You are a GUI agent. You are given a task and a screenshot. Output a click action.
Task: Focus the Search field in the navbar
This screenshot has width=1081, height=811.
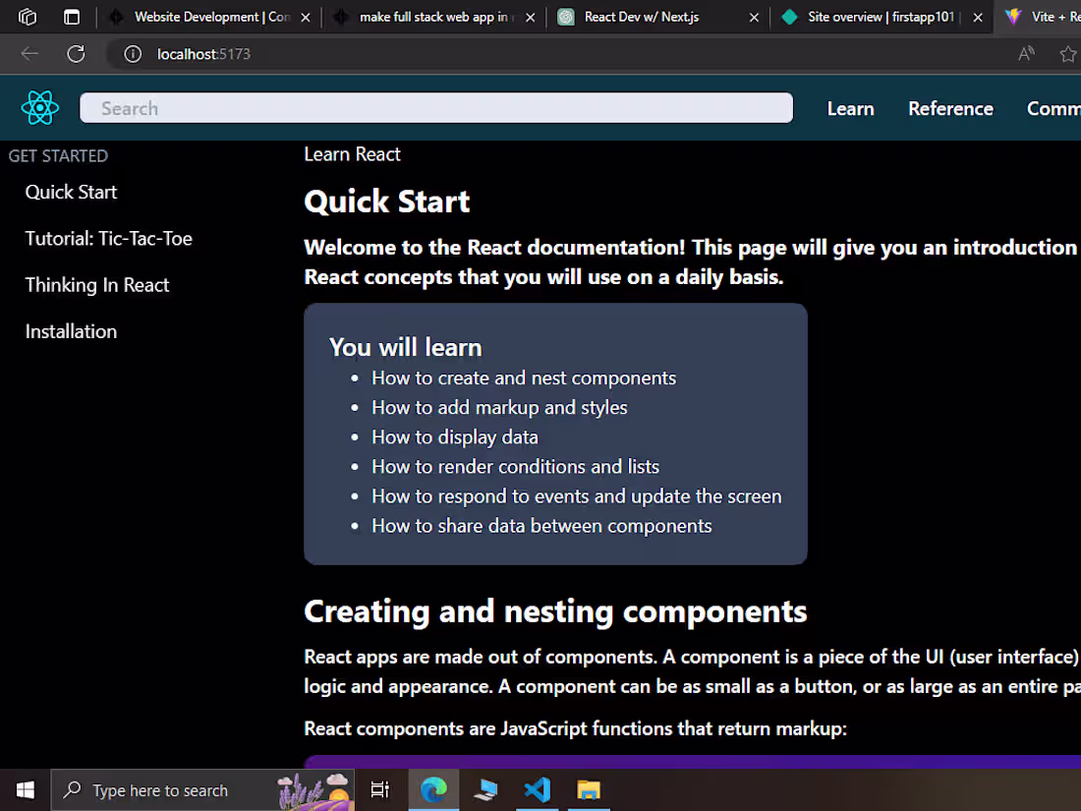pos(435,108)
